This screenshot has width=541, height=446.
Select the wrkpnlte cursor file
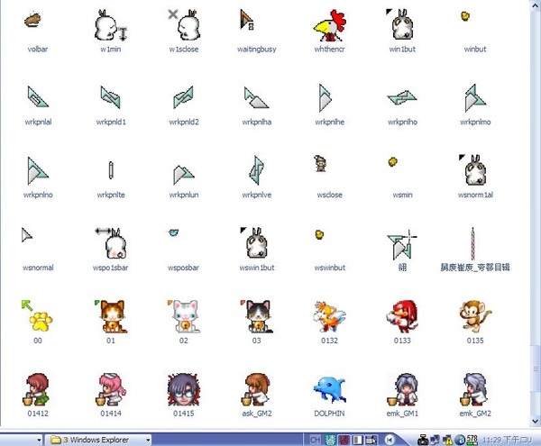[111, 170]
